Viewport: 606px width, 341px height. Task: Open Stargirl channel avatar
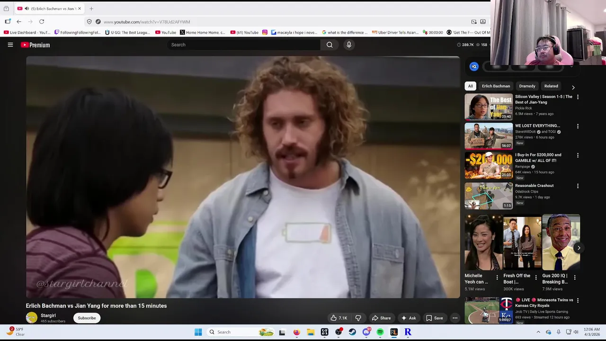point(32,318)
